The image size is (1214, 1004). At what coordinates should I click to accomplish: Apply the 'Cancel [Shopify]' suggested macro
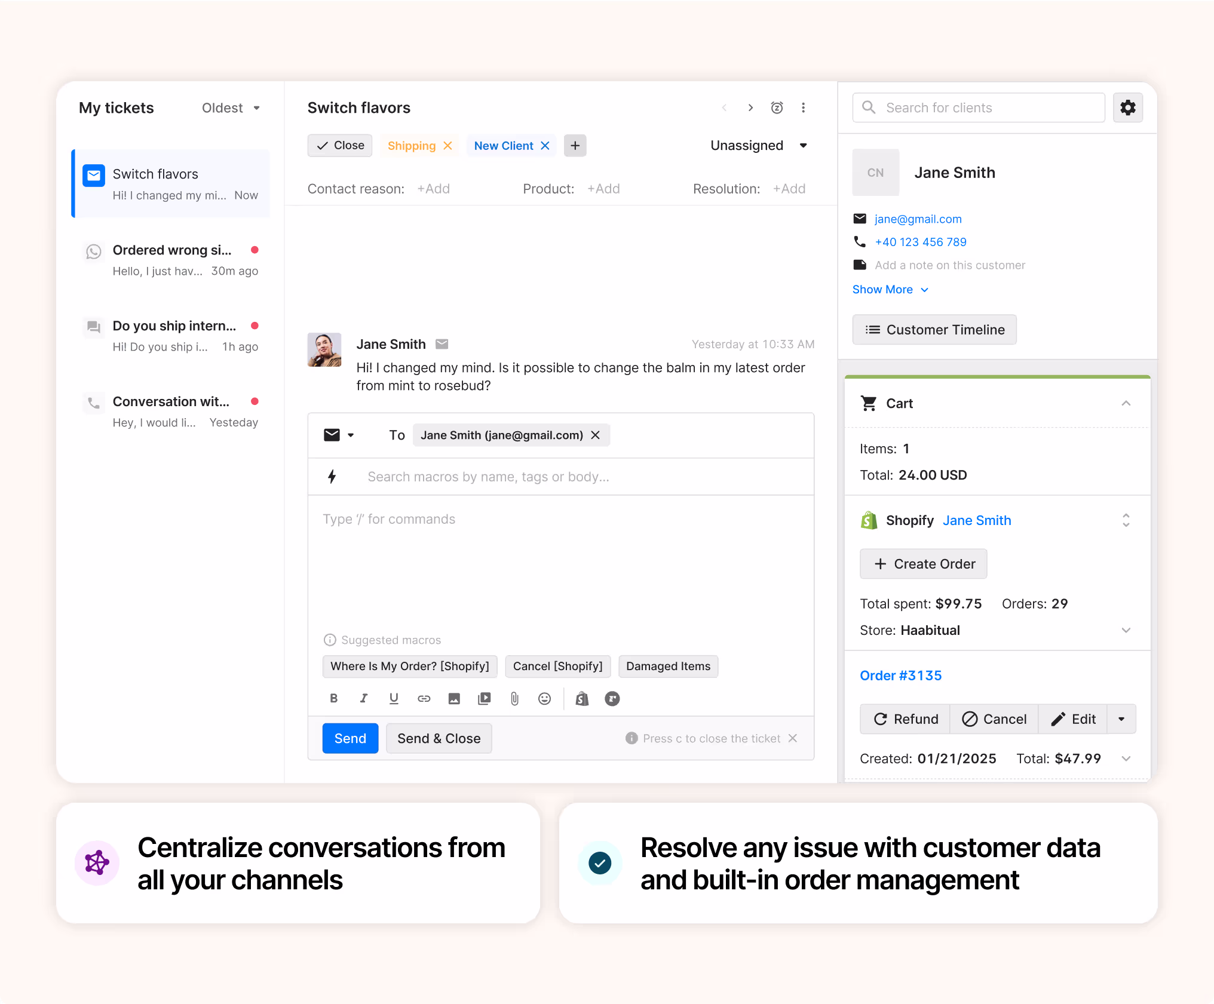pos(558,667)
